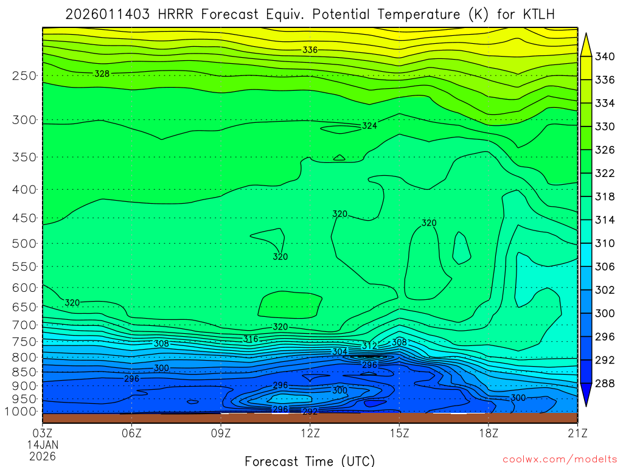Click the 12Z time tick label
The width and height of the screenshot is (623, 467).
tap(310, 433)
